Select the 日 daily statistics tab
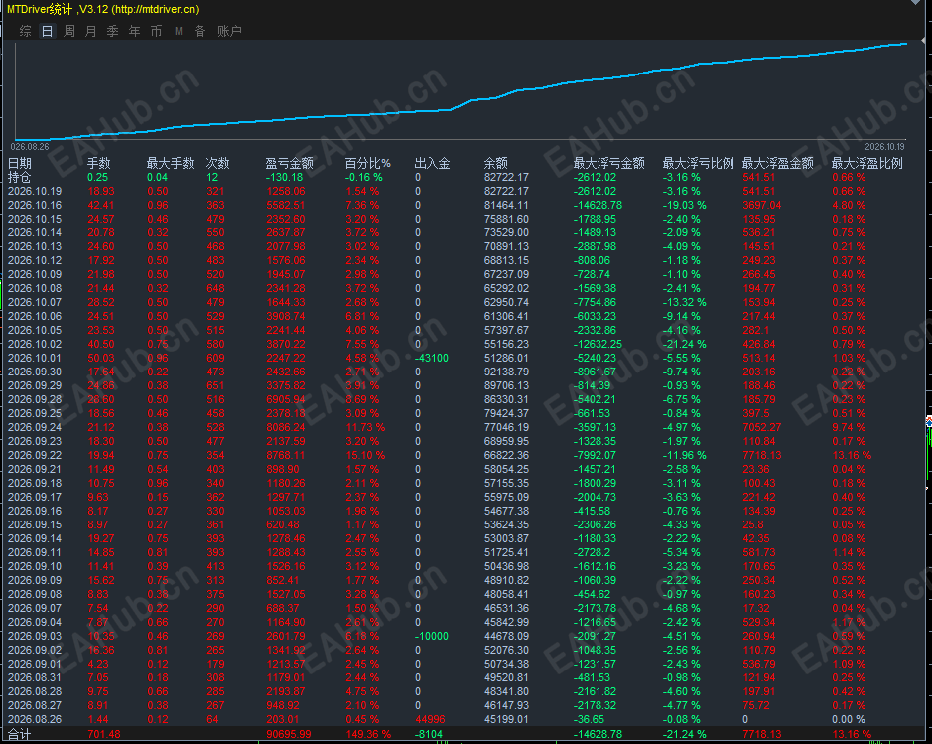932x744 pixels. 47,31
